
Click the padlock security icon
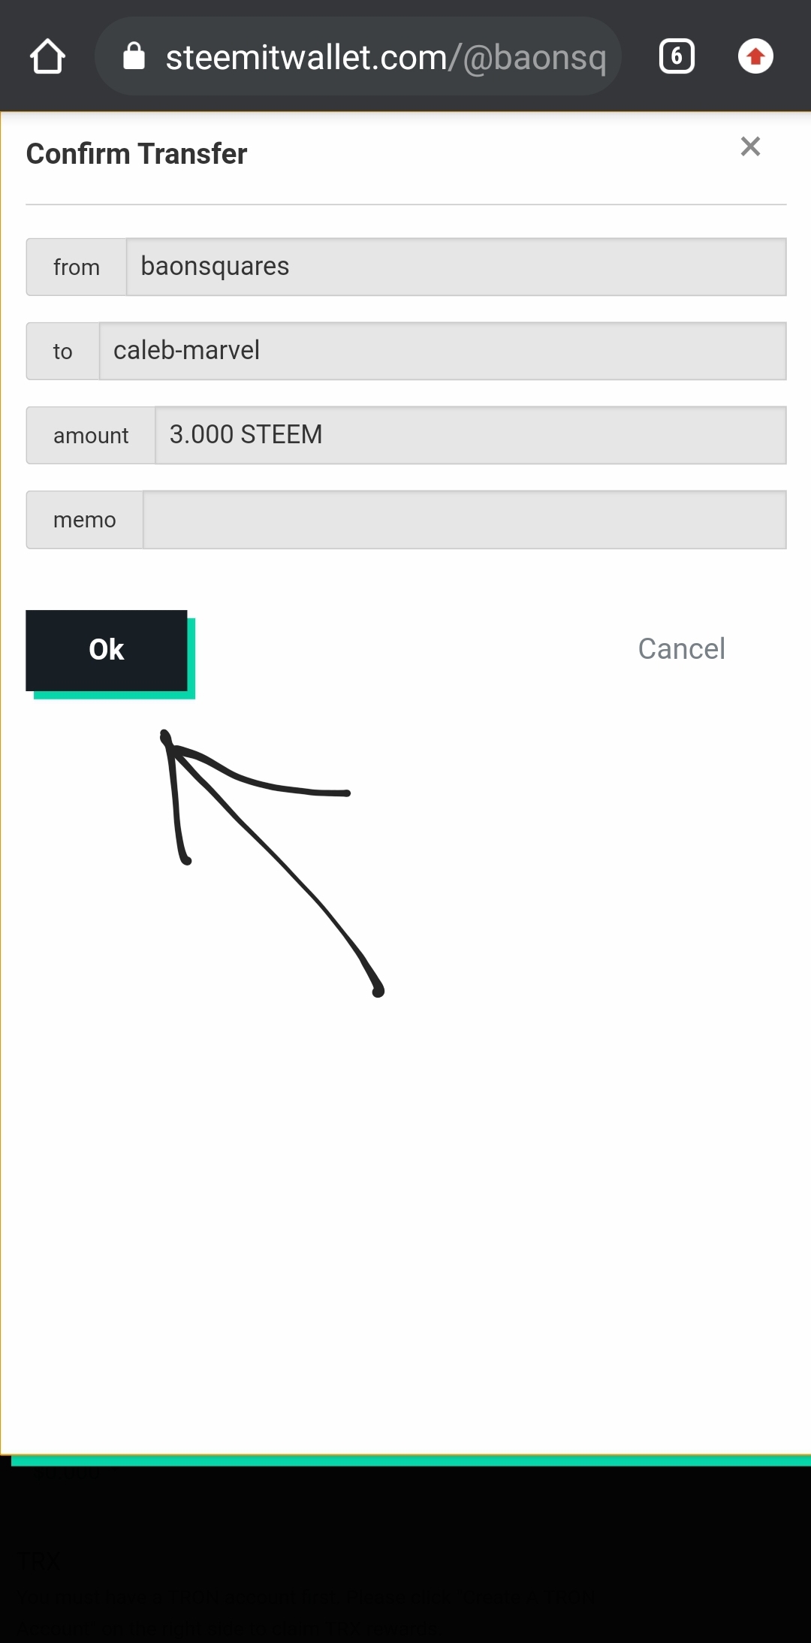pos(134,56)
